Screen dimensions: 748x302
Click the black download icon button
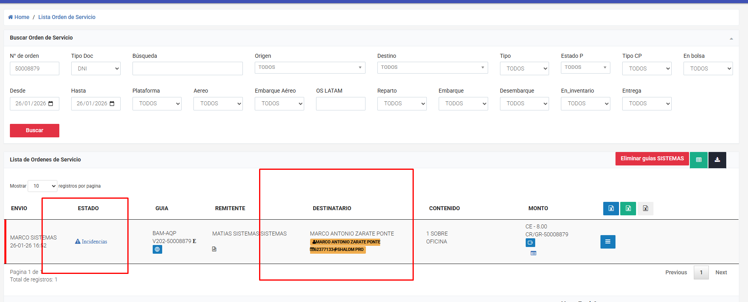point(717,160)
